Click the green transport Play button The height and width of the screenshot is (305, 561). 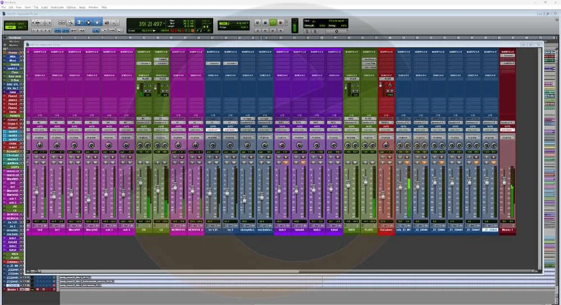(x=273, y=22)
